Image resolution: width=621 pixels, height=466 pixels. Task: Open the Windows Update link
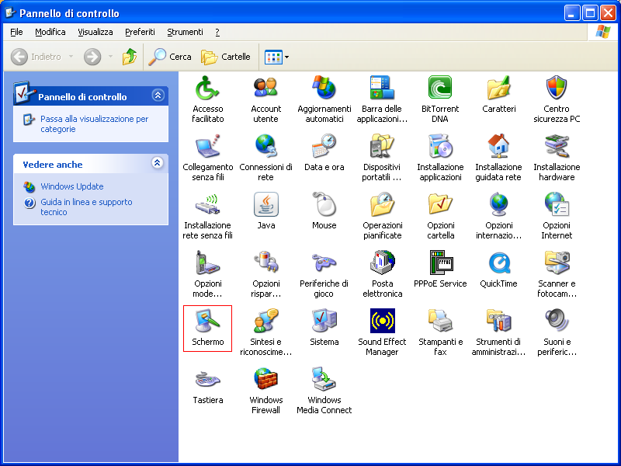point(72,186)
